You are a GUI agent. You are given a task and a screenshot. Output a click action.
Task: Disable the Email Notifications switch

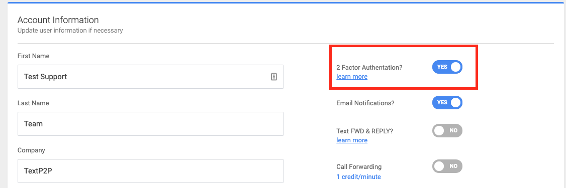point(447,102)
